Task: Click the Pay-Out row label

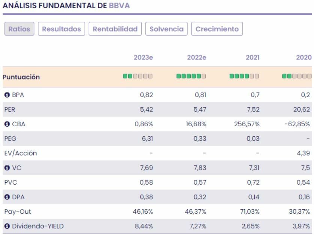Action: 18,211
